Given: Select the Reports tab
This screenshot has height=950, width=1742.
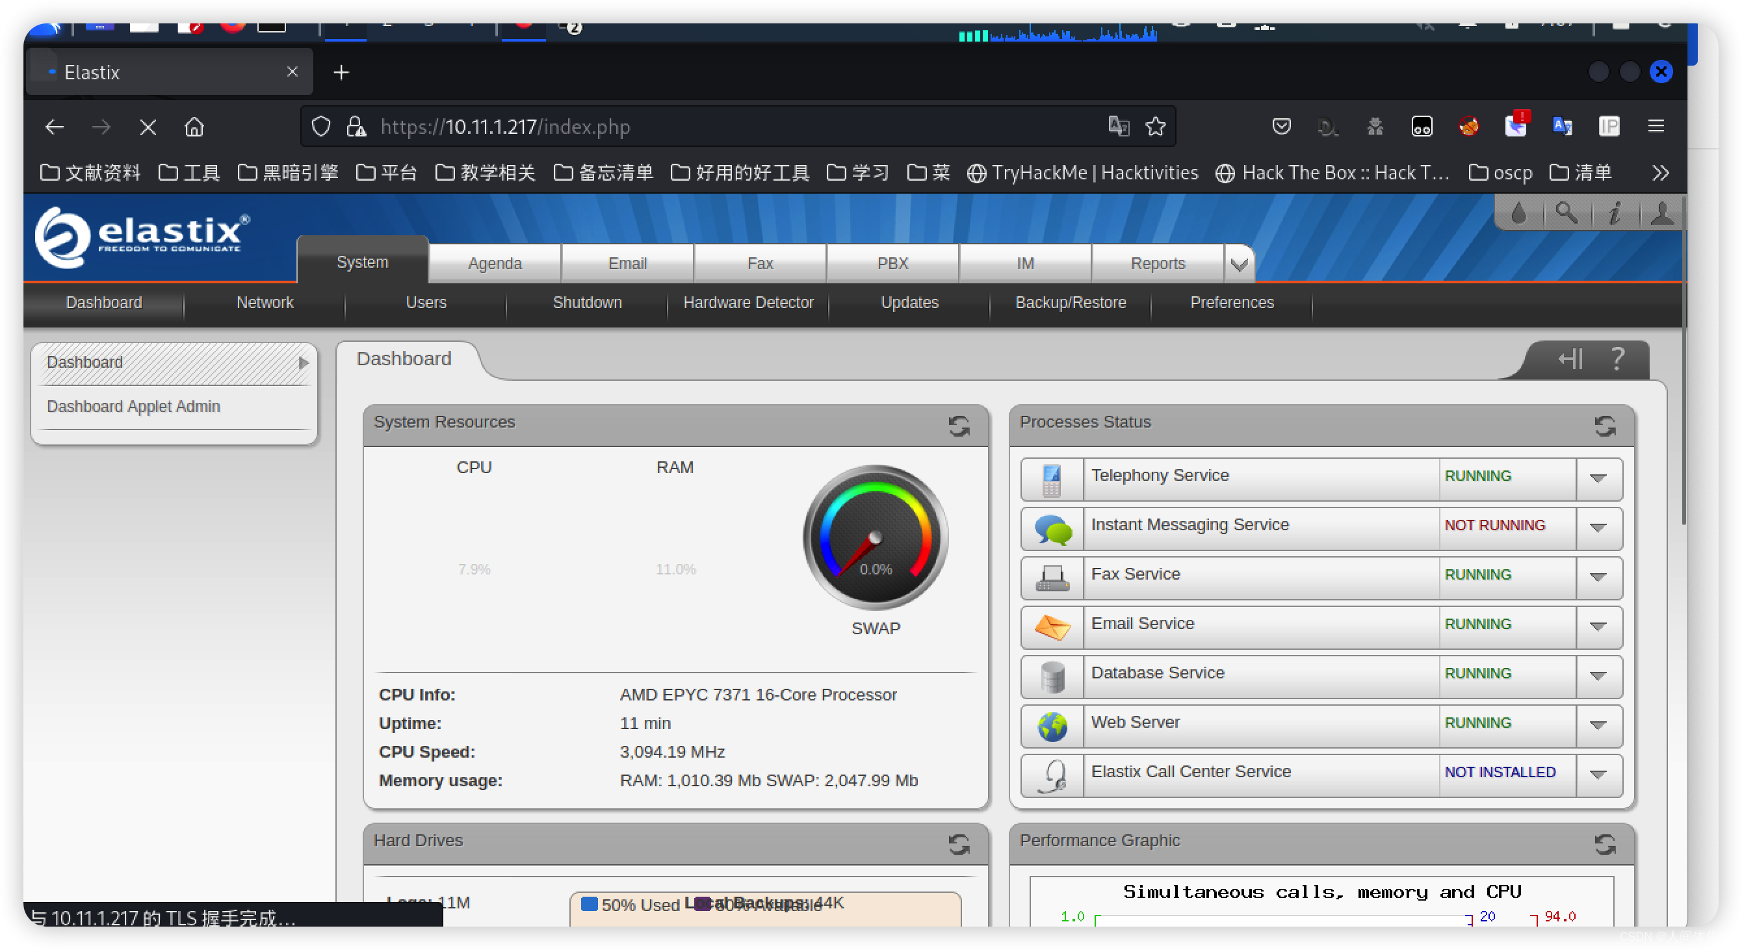Looking at the screenshot, I should pyautogui.click(x=1157, y=263).
